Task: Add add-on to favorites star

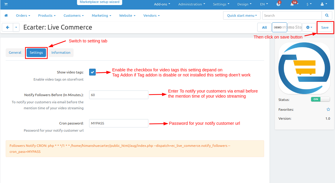Action: [x=328, y=110]
